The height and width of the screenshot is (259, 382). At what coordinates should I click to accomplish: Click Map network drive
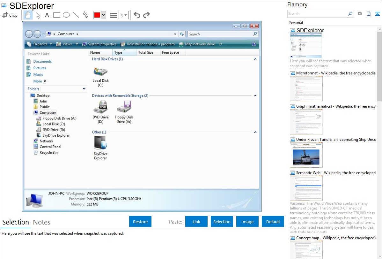[197, 44]
